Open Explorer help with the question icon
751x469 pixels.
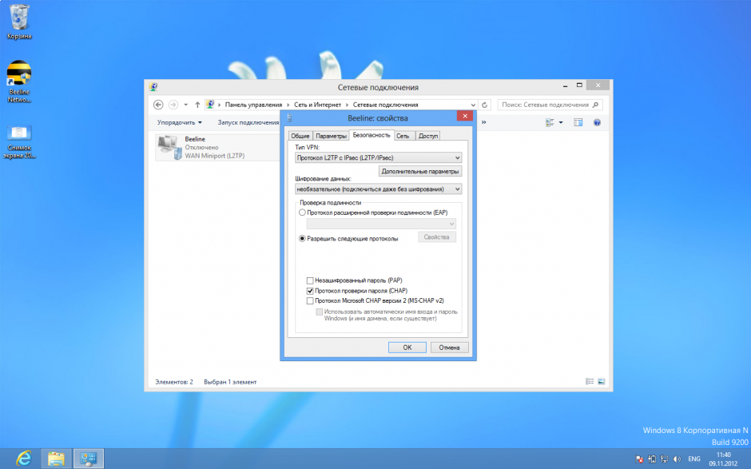[x=597, y=122]
